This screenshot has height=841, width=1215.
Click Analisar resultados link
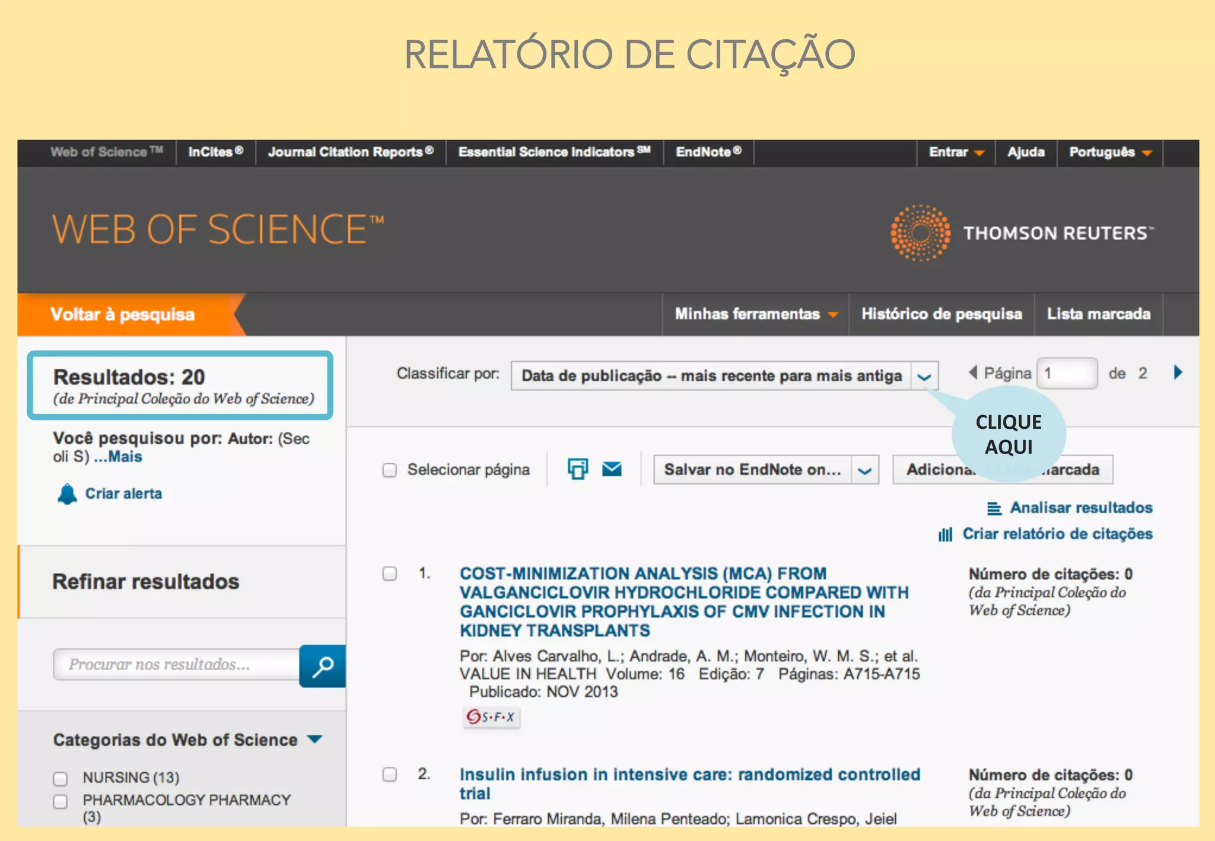(x=1081, y=508)
